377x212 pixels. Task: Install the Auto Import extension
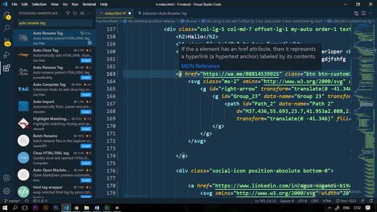coord(86,112)
